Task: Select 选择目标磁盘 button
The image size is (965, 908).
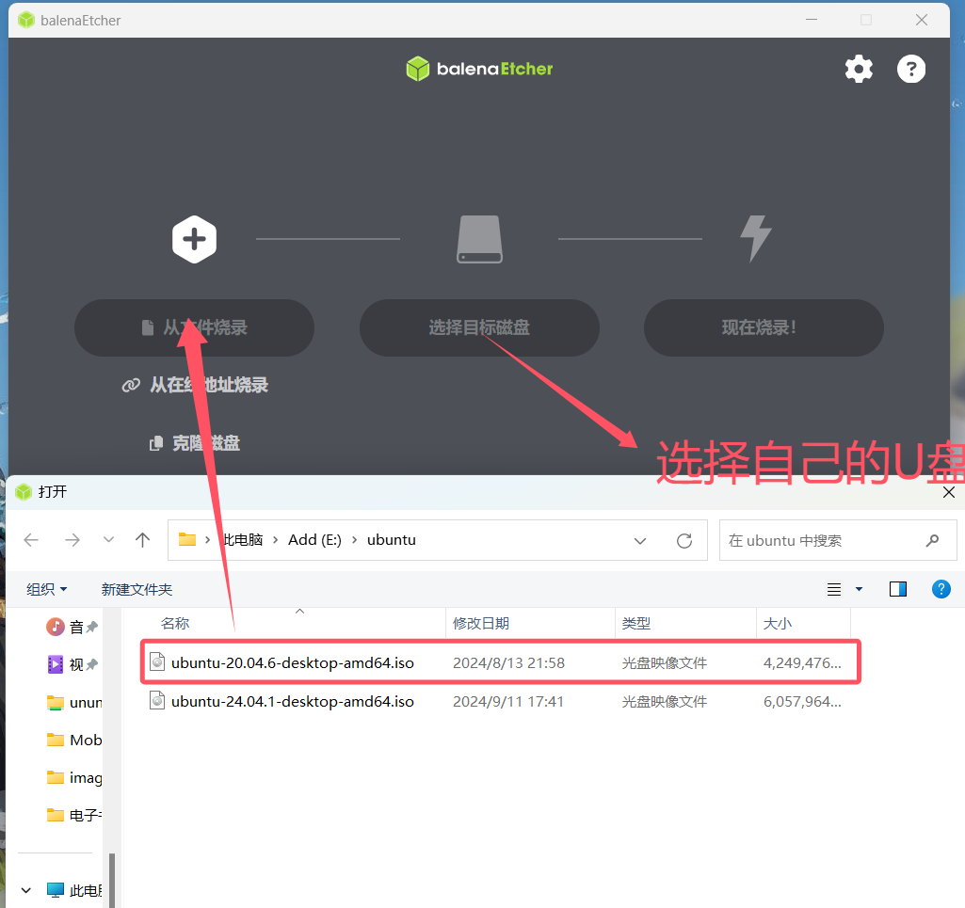Action: tap(479, 327)
